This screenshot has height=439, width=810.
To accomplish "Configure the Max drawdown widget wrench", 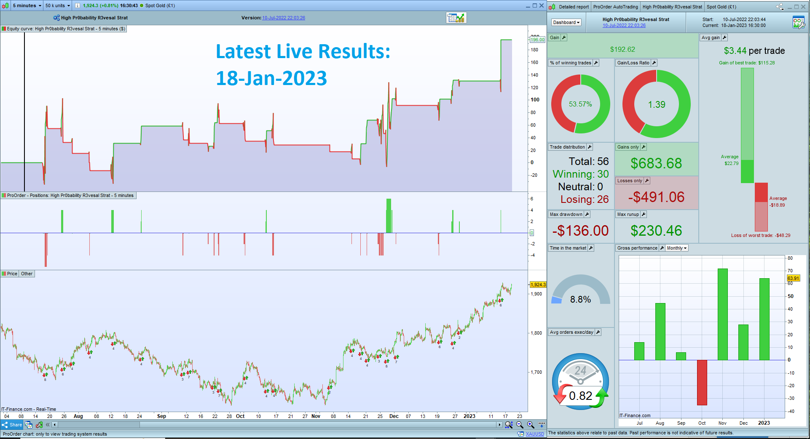I will (587, 214).
